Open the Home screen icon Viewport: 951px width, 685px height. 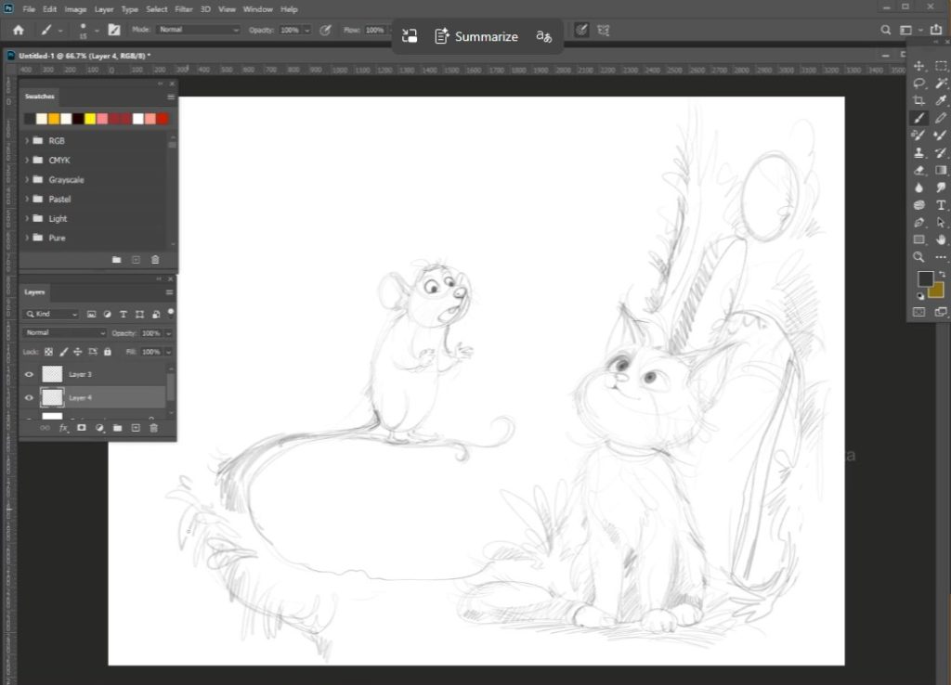18,29
